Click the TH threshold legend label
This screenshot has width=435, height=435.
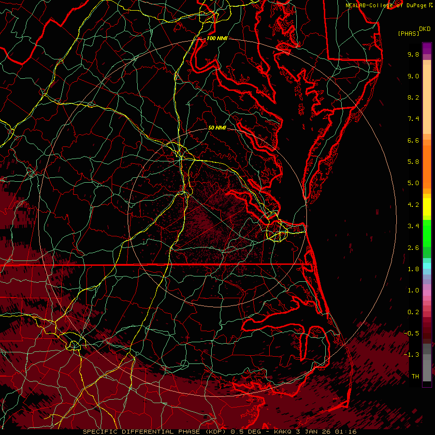[415, 377]
